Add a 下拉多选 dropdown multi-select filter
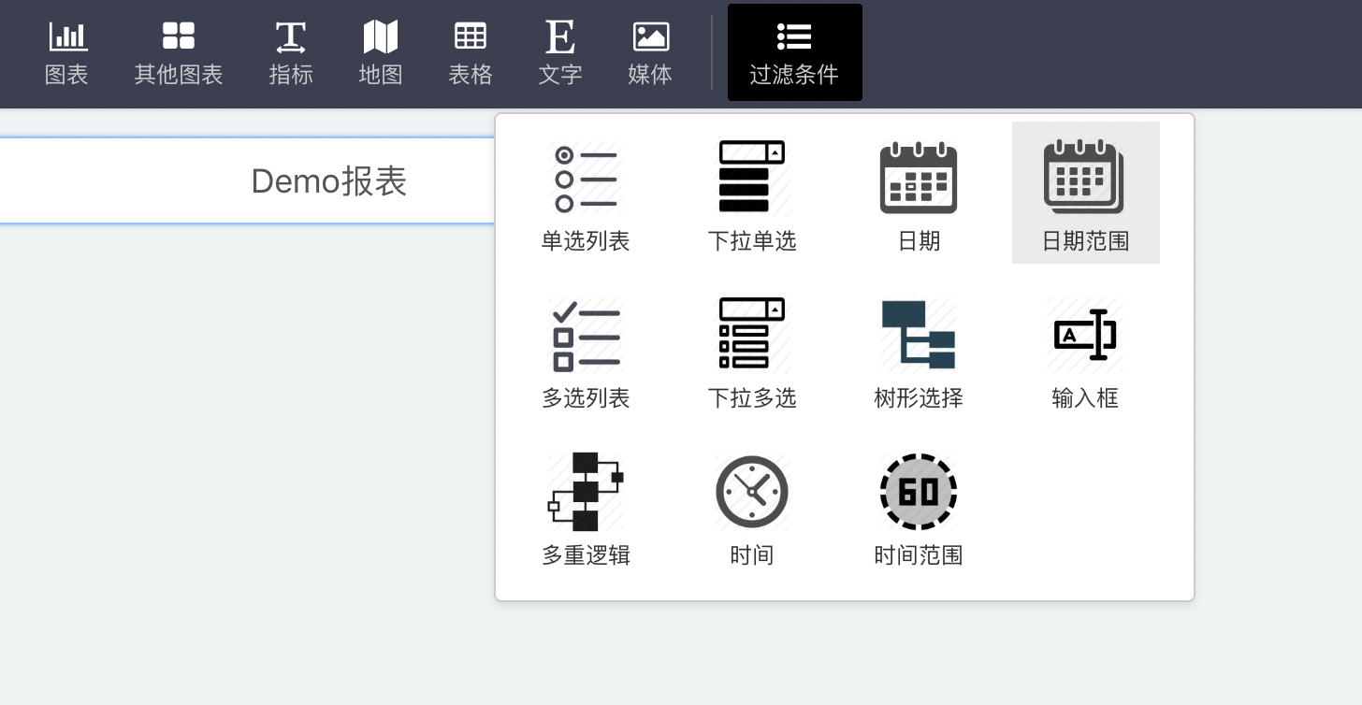Viewport: 1362px width, 705px height. click(x=752, y=350)
